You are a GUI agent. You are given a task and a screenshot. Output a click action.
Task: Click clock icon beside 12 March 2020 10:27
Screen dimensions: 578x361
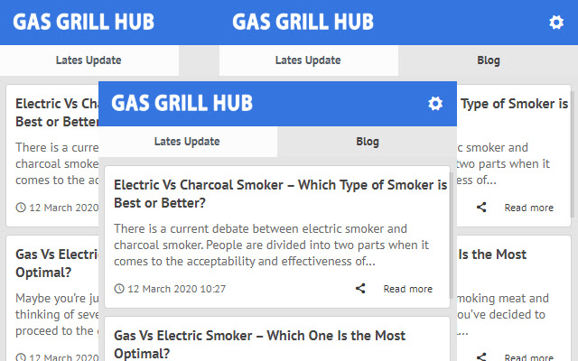point(119,289)
